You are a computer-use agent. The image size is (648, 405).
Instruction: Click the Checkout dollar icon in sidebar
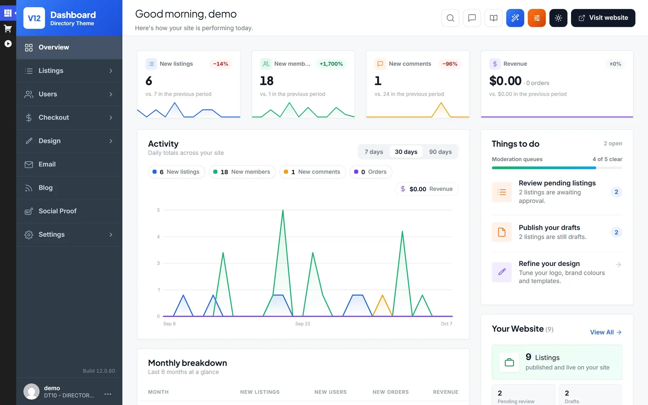(29, 118)
